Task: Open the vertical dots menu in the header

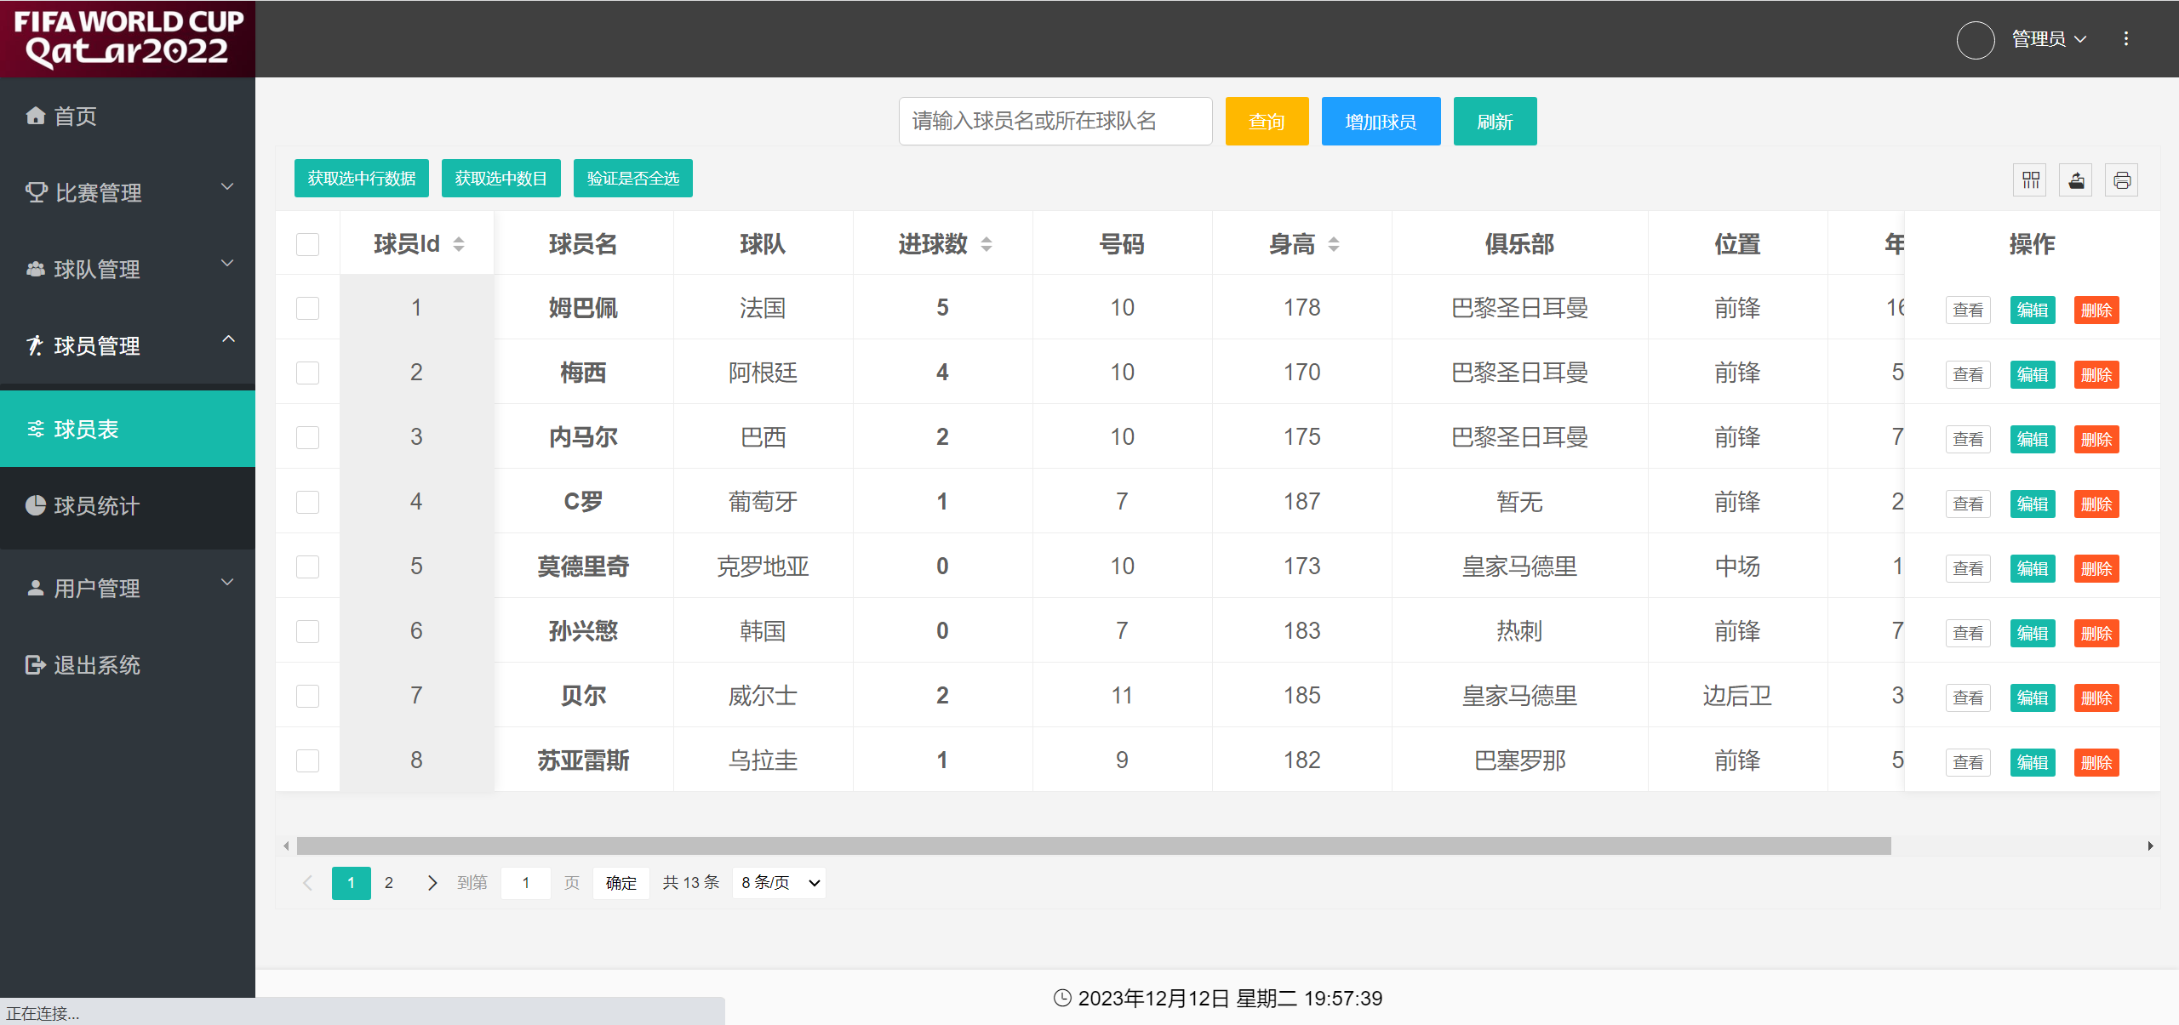Action: click(2126, 39)
